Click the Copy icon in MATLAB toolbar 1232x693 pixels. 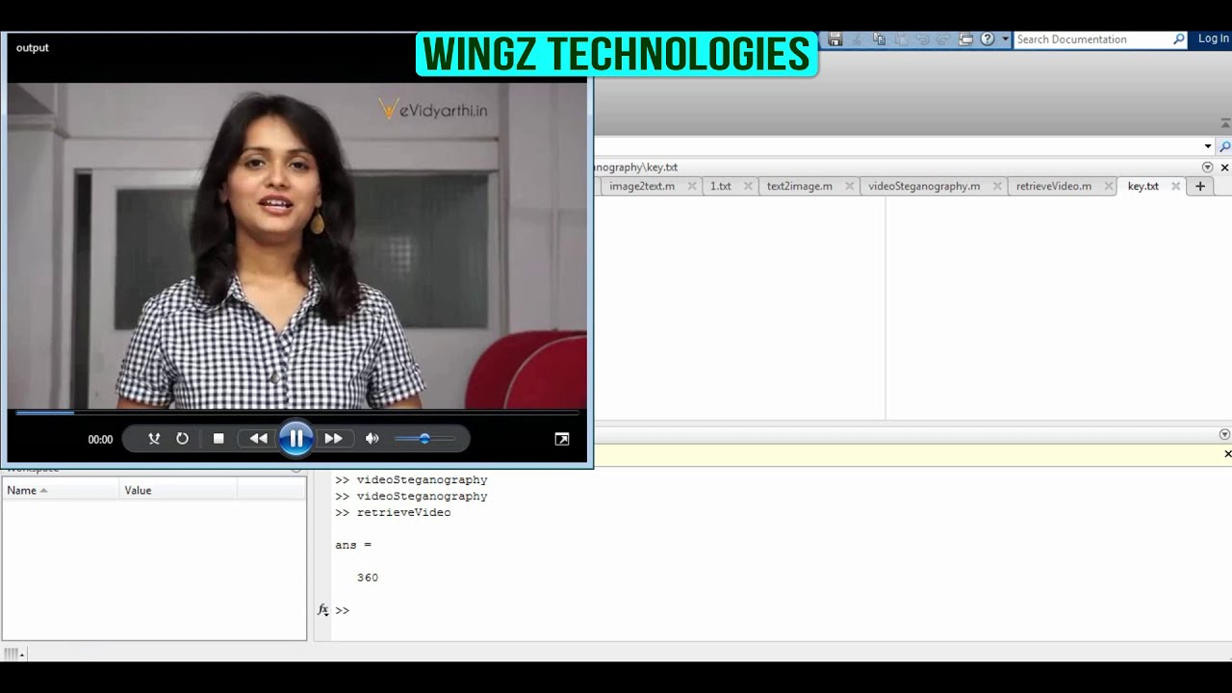coord(879,39)
